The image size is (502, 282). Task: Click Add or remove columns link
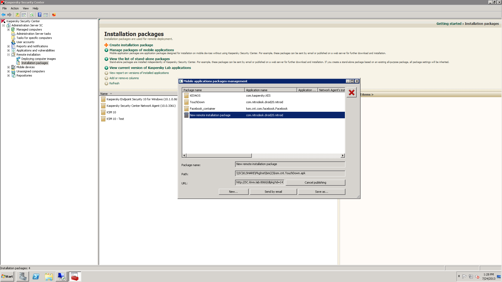click(124, 78)
